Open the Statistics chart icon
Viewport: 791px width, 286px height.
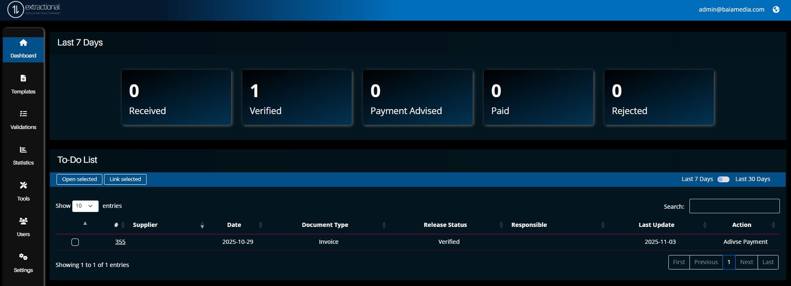coord(23,150)
